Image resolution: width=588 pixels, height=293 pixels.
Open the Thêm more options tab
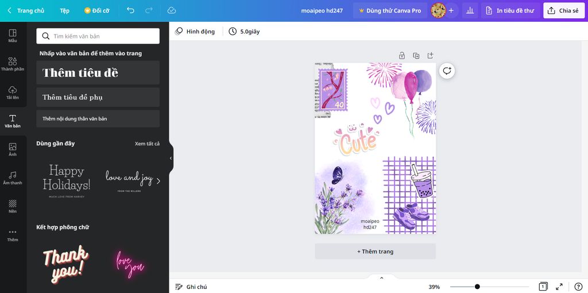point(13,235)
